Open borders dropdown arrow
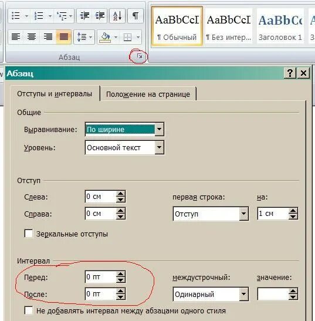Screen dimensions: 315x321 coord(138,37)
